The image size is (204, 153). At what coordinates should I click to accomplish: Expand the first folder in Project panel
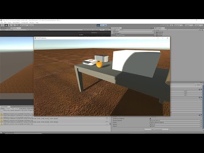(x=155, y=32)
